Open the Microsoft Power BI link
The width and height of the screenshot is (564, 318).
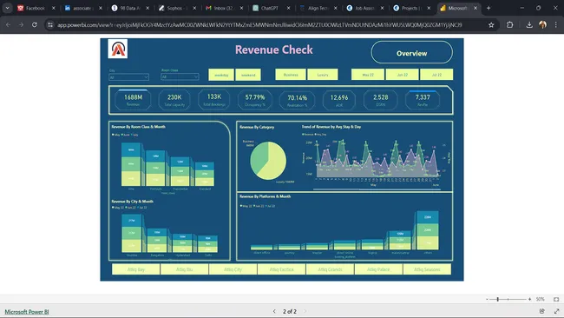[x=27, y=312]
